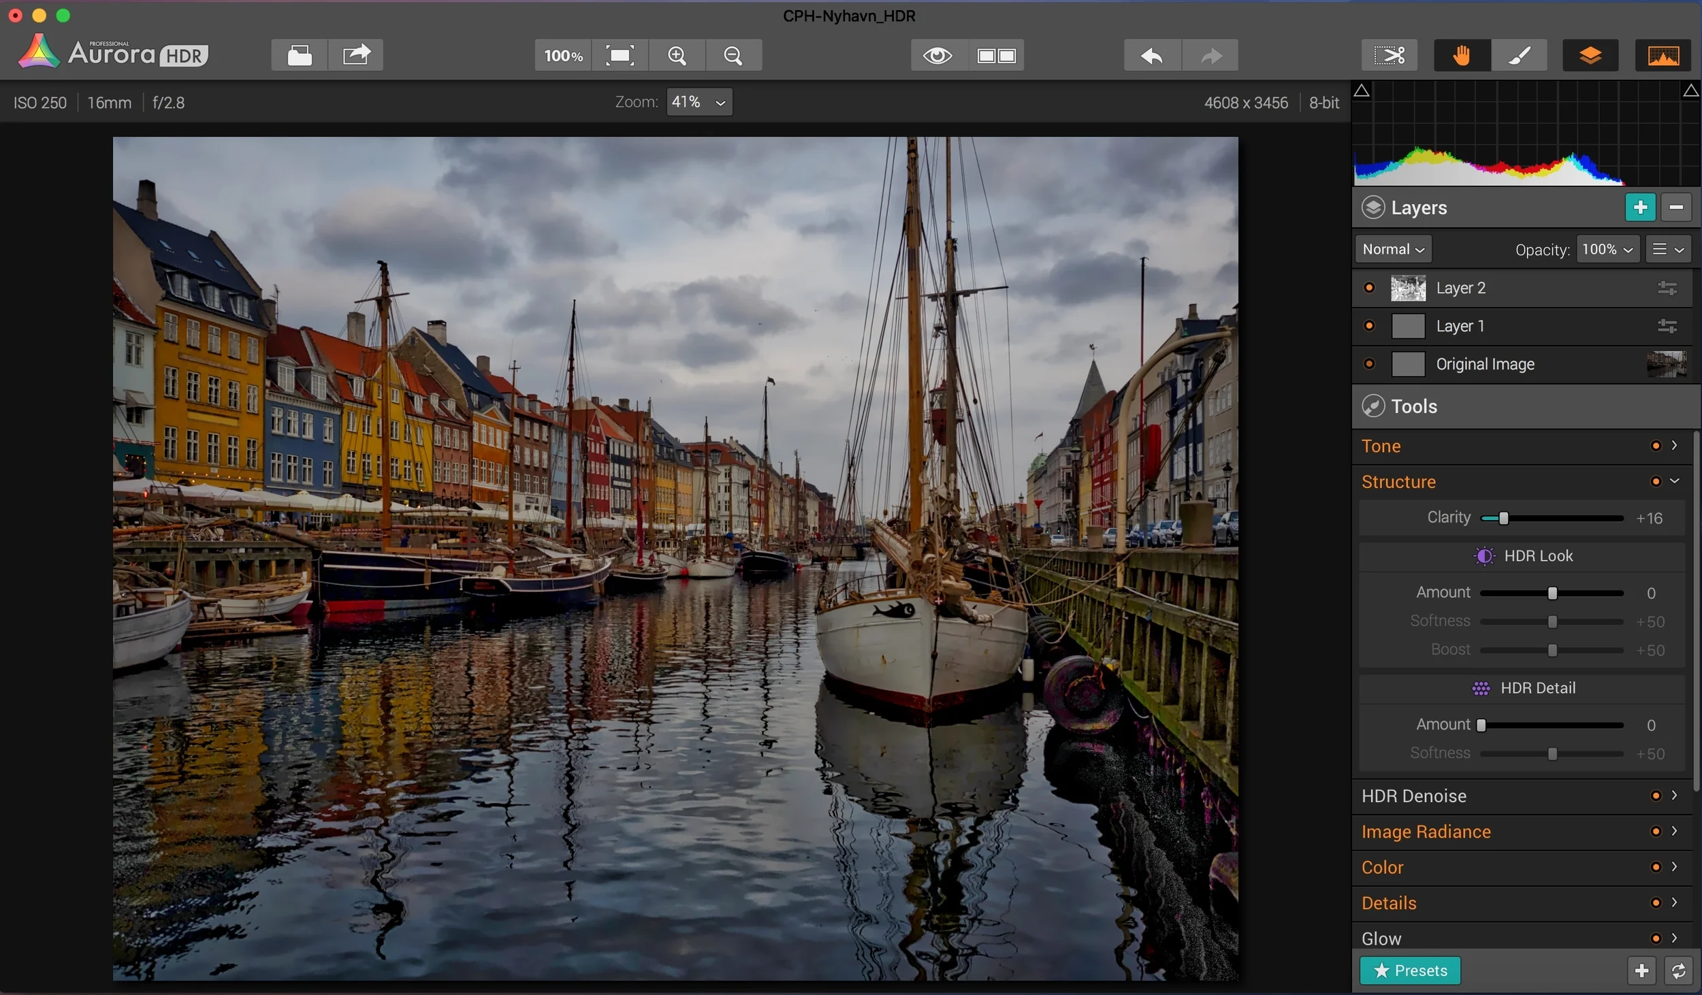The width and height of the screenshot is (1702, 995).
Task: Toggle the layers panel icon
Action: click(1590, 55)
